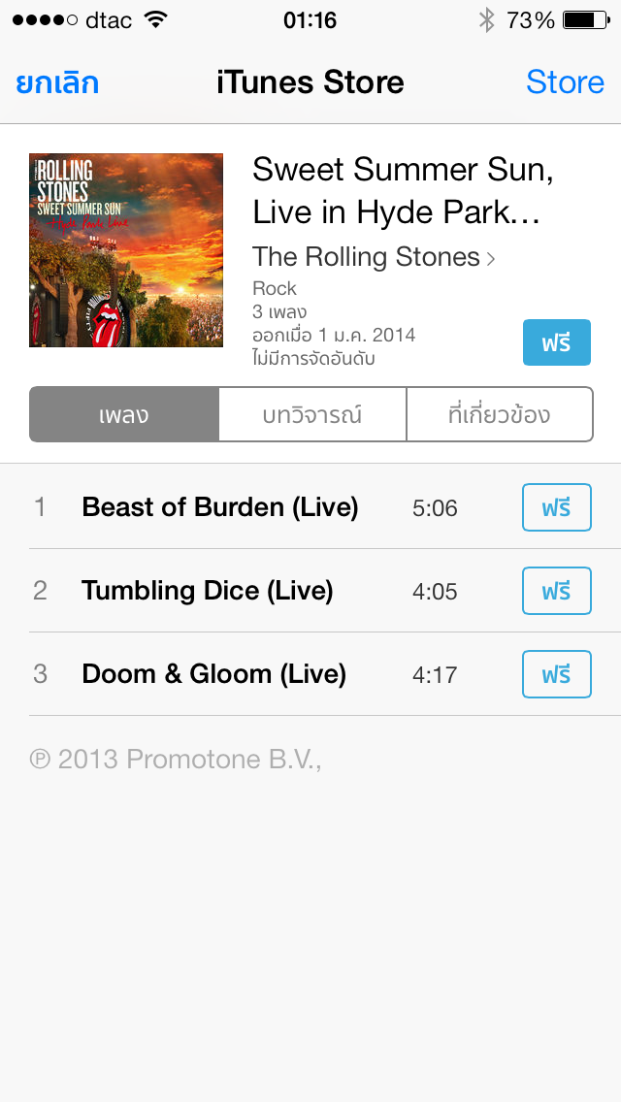The width and height of the screenshot is (621, 1102).
Task: Tap ยกเลิก to cancel
Action: coord(57,82)
